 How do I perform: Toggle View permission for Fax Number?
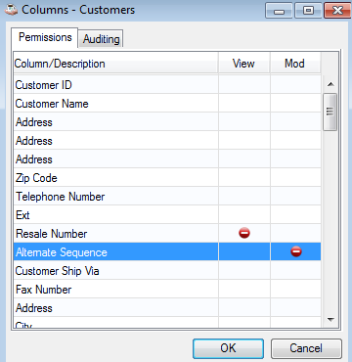(244, 290)
